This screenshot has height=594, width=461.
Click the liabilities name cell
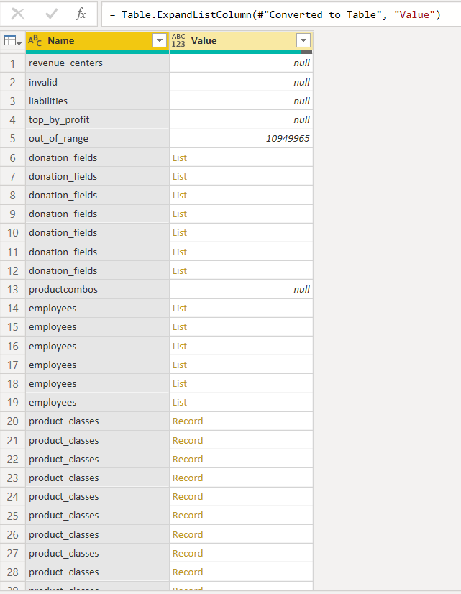pyautogui.click(x=97, y=101)
